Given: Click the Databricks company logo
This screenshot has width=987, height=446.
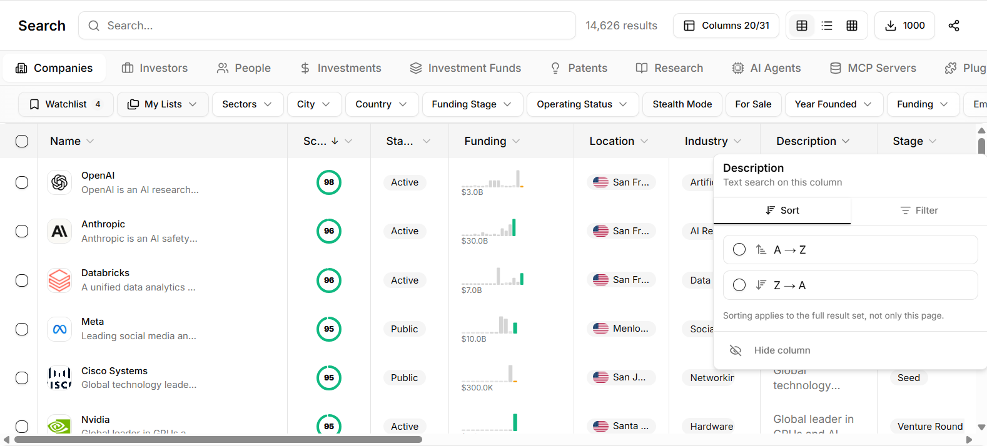Looking at the screenshot, I should tap(59, 280).
